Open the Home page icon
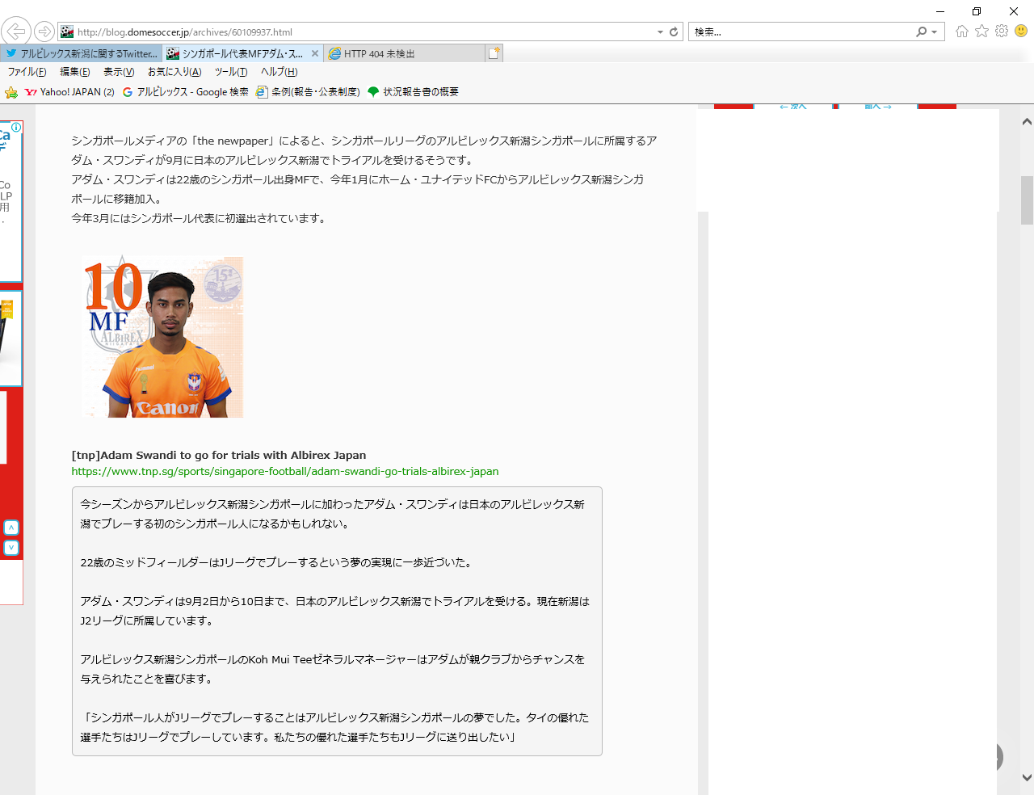 (x=961, y=31)
